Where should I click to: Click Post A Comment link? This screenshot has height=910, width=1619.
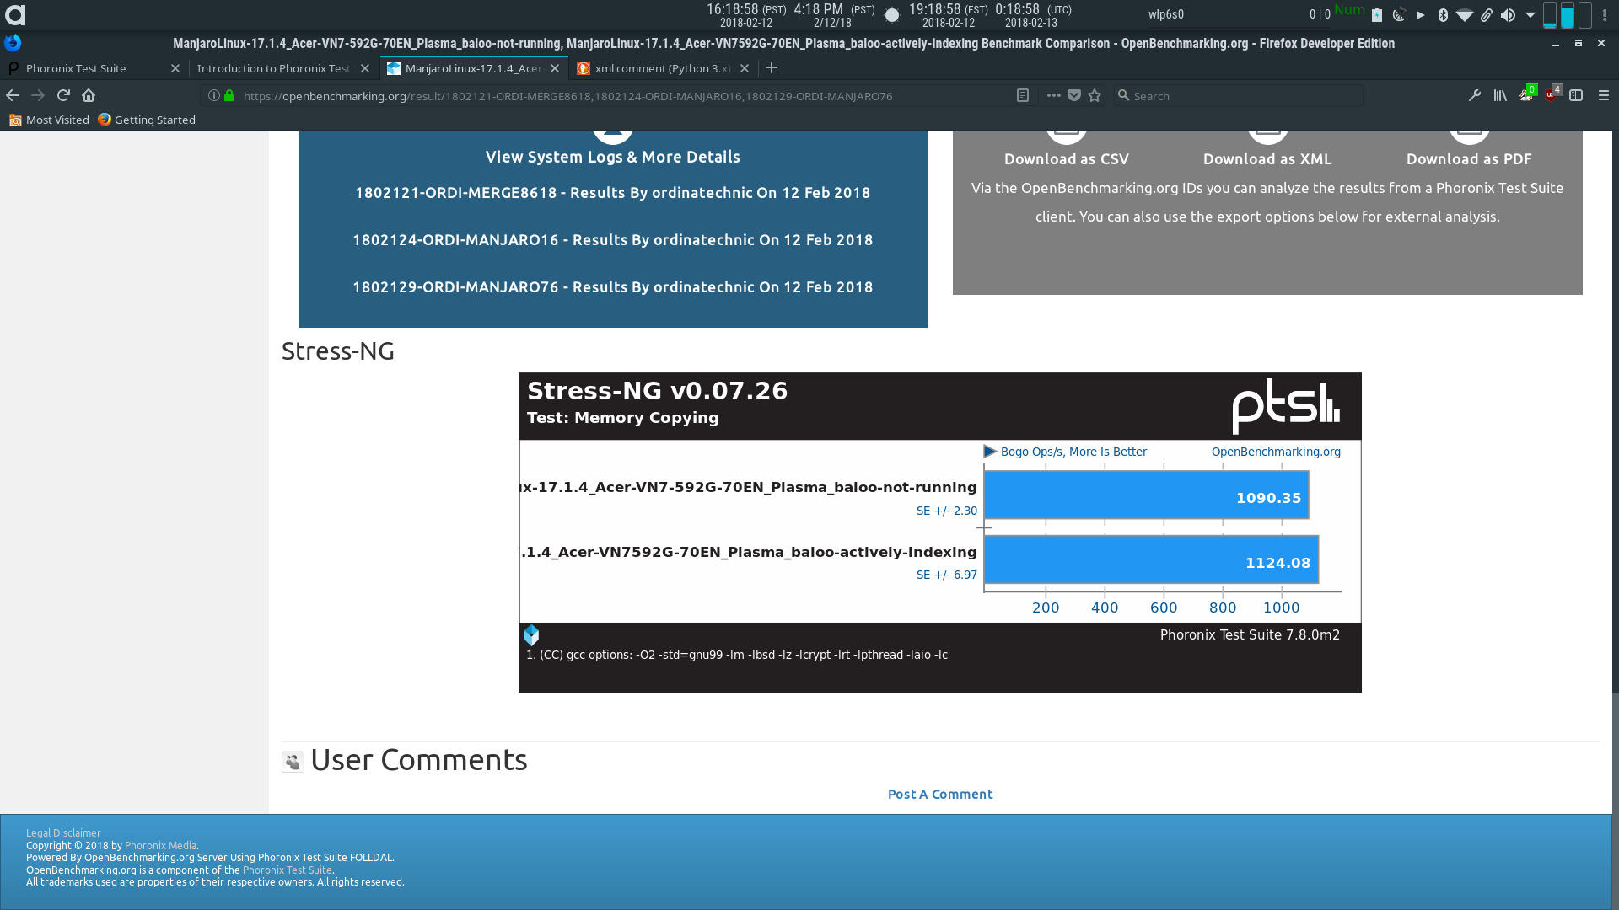pyautogui.click(x=940, y=794)
